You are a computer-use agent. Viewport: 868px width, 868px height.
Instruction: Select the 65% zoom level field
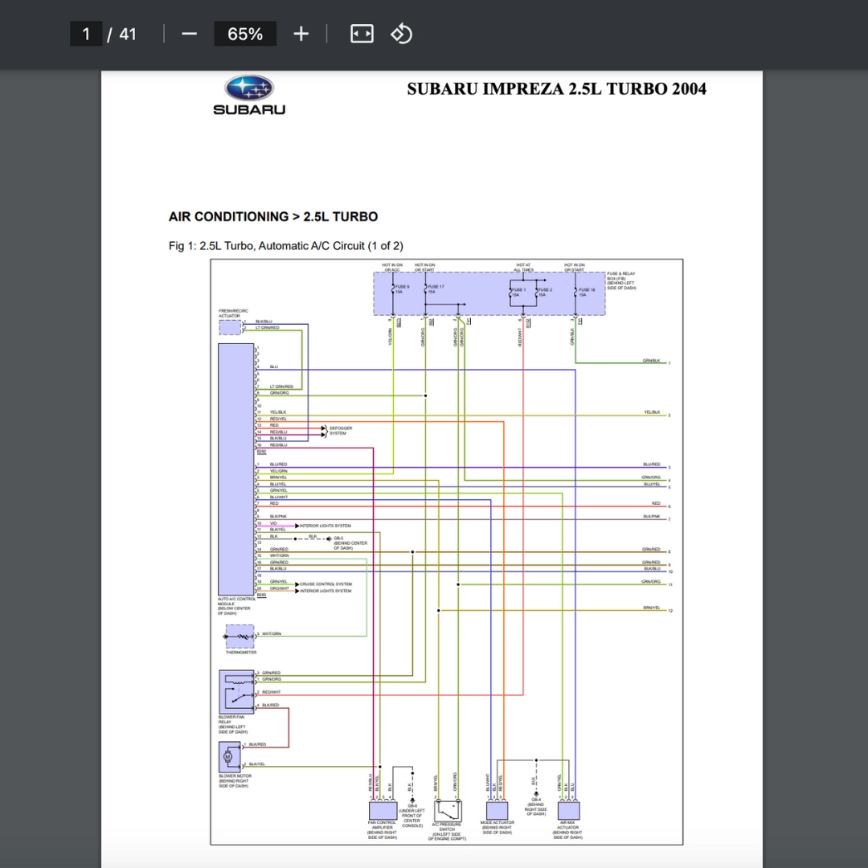[245, 35]
